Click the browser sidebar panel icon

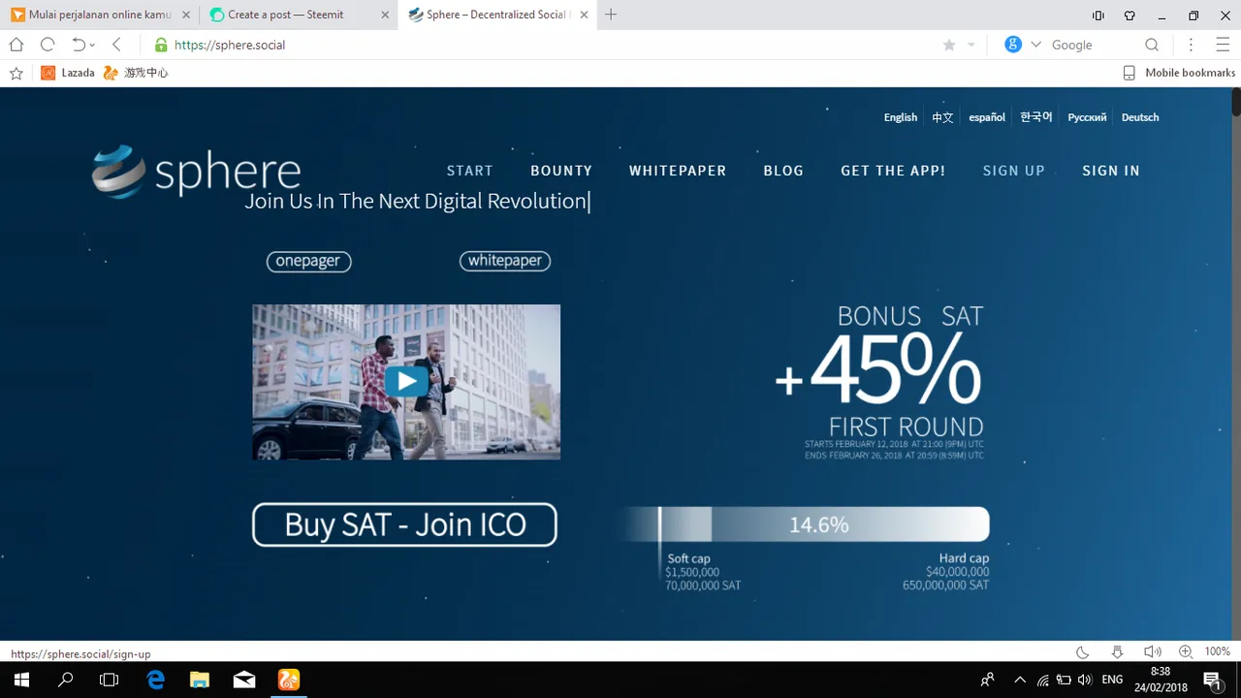(1098, 16)
